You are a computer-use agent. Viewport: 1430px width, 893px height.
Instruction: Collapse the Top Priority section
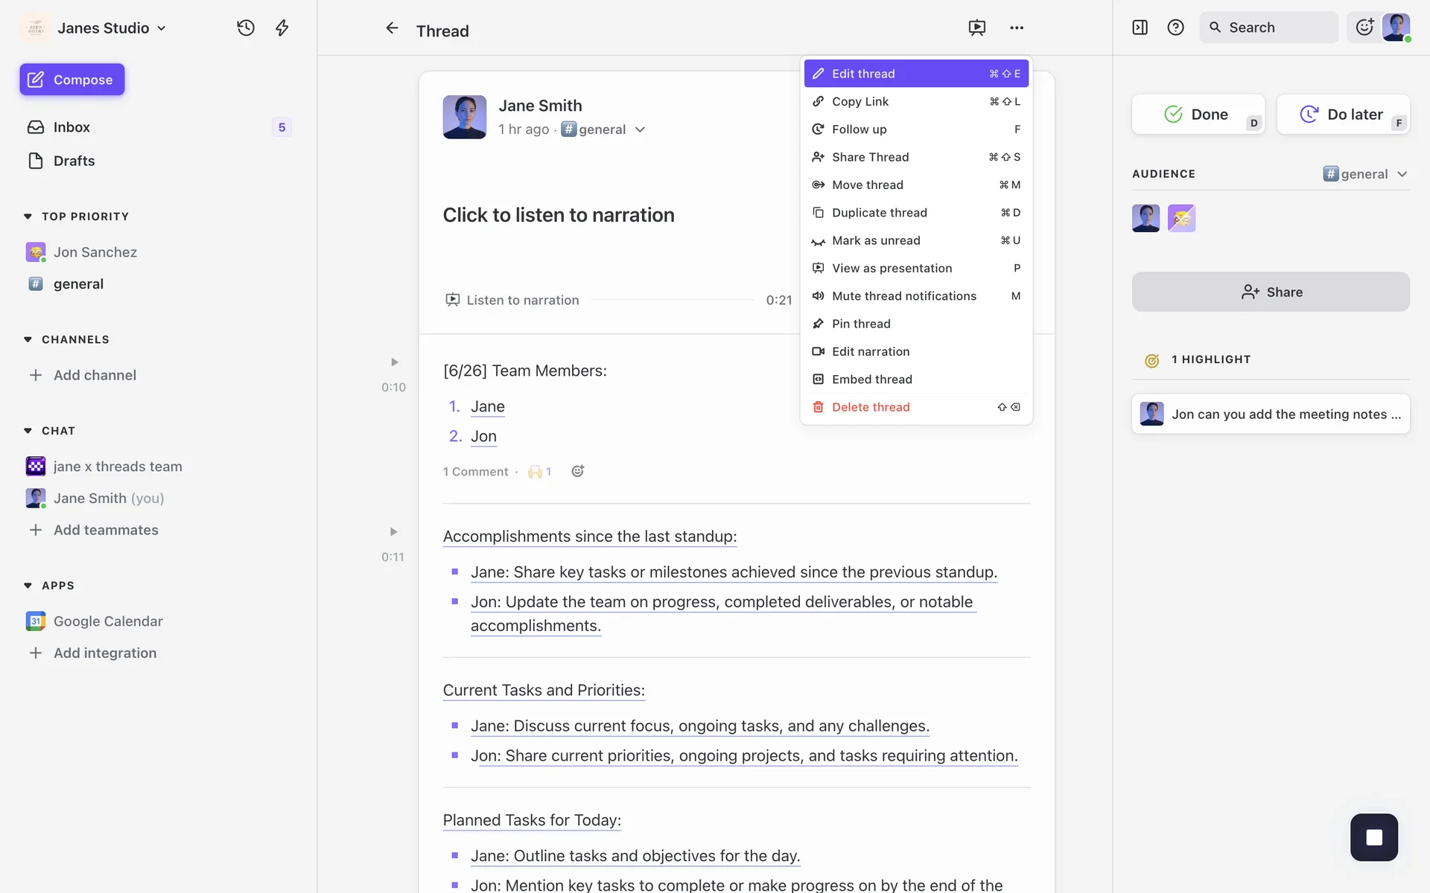[28, 217]
